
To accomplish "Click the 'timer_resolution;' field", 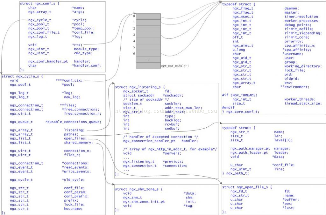I will [302, 17].
